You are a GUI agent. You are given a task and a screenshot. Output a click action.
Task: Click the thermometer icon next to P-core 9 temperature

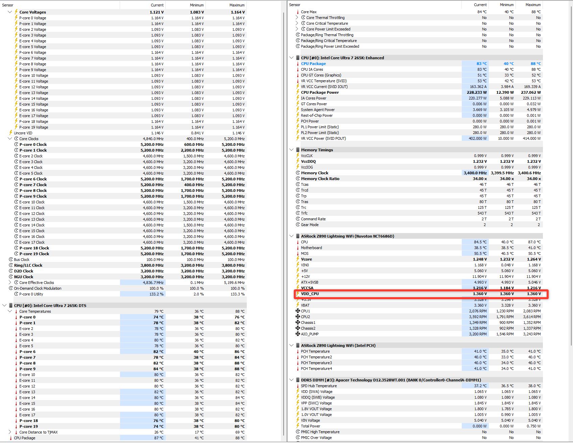(16, 369)
